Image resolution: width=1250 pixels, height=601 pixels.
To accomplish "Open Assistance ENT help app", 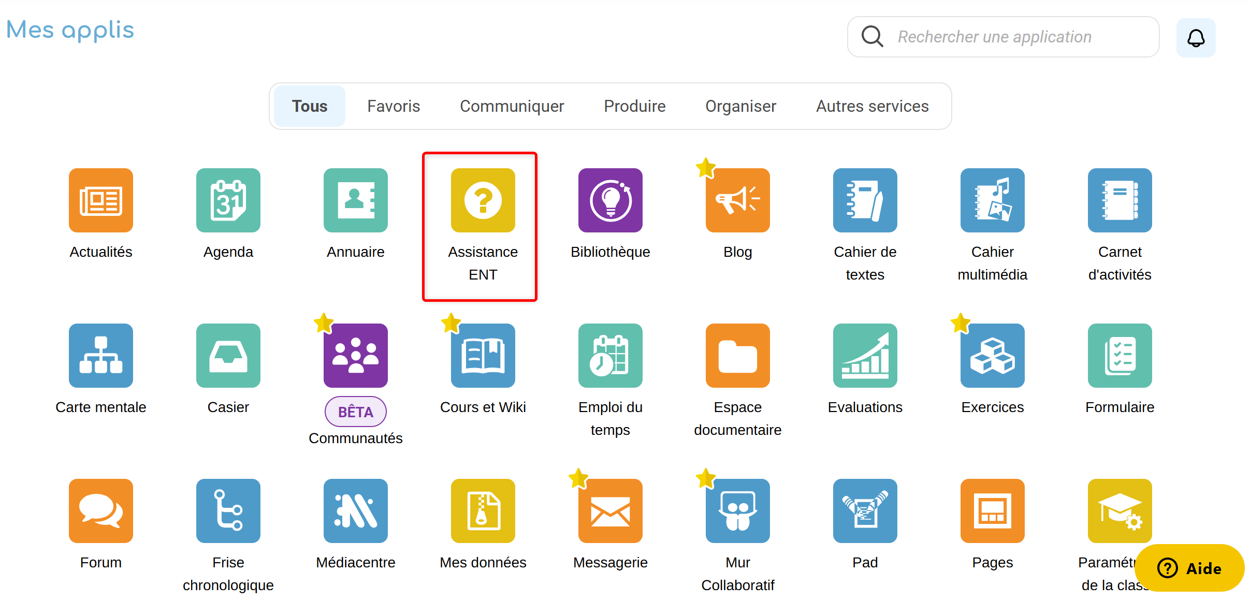I will (483, 200).
